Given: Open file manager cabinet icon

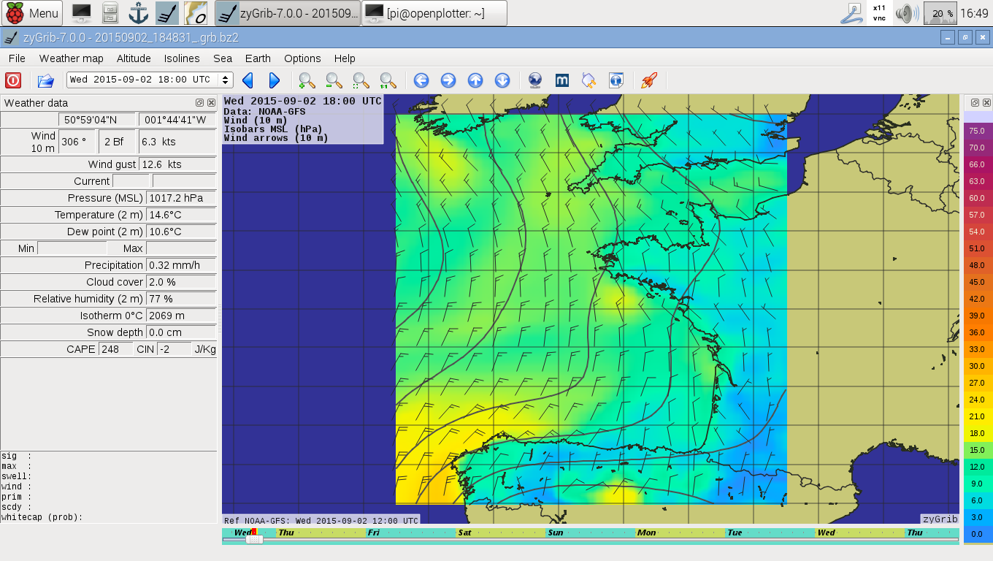Looking at the screenshot, I should coord(110,13).
